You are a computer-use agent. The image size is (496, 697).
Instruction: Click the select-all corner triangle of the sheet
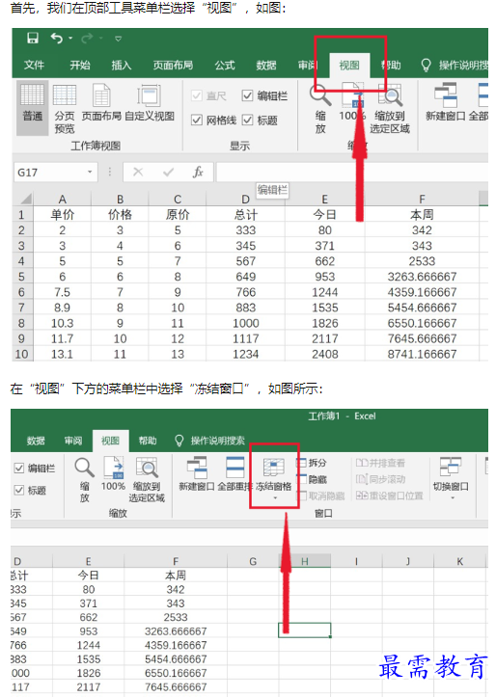coord(26,199)
